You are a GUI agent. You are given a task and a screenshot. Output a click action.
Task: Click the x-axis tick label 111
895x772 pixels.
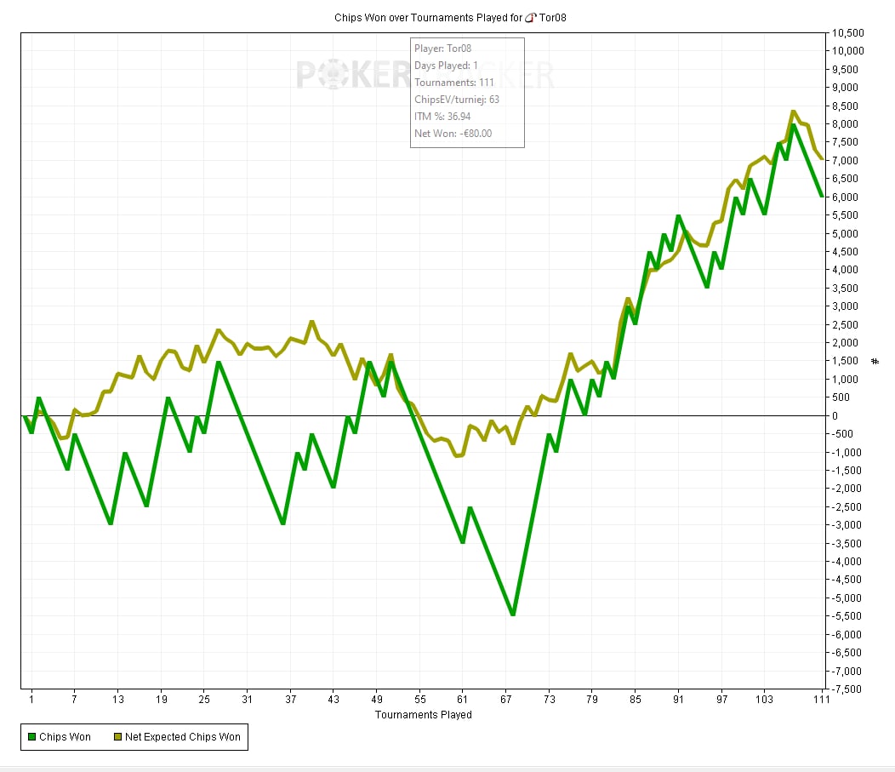[x=821, y=699]
